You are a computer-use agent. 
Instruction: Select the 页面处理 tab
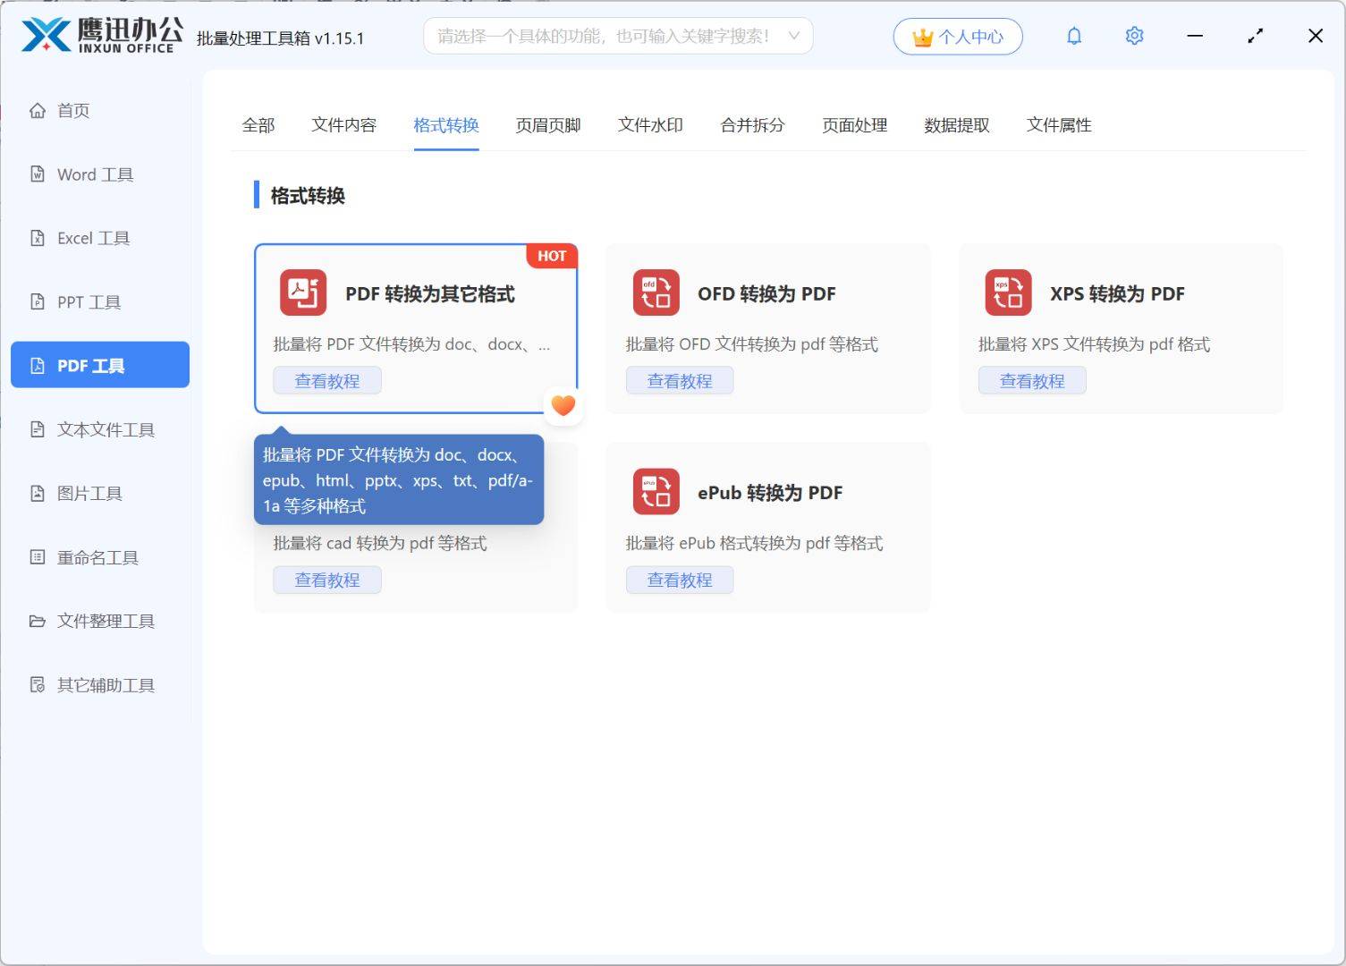[x=855, y=125]
